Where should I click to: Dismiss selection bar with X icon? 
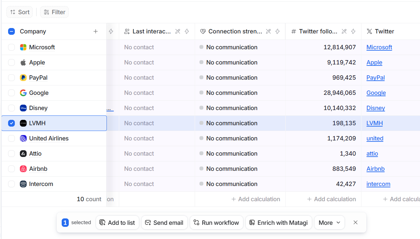tap(355, 222)
